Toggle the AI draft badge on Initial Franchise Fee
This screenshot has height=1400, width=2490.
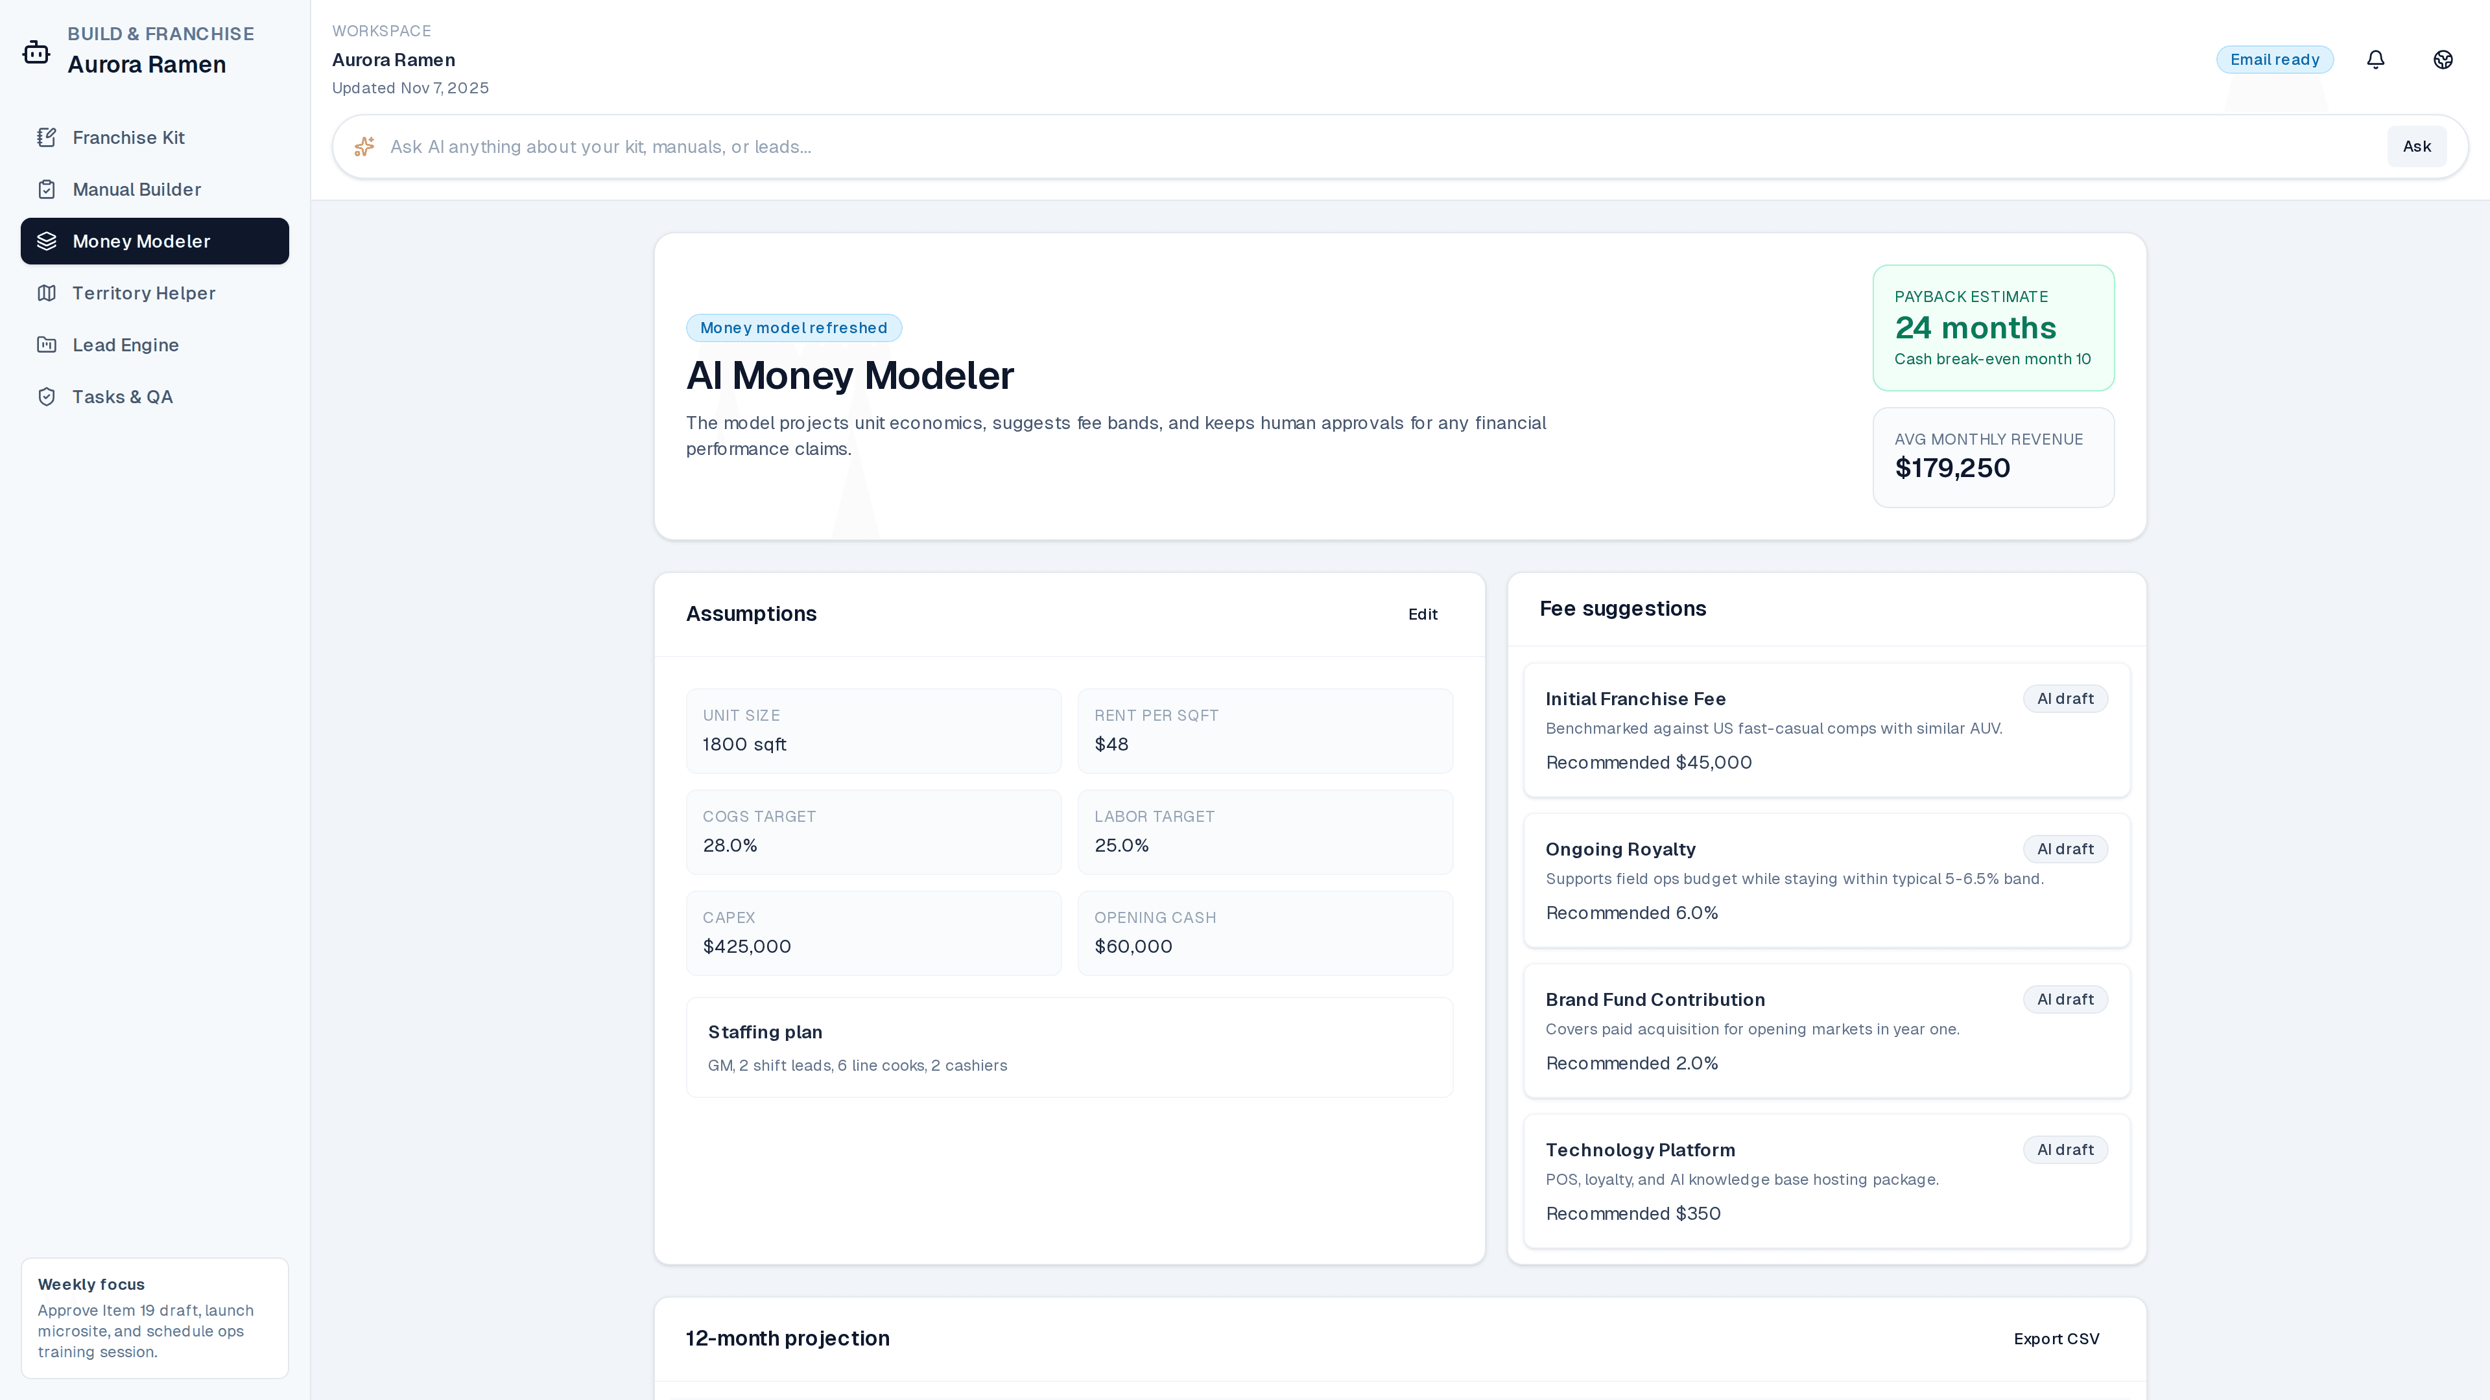click(2065, 697)
